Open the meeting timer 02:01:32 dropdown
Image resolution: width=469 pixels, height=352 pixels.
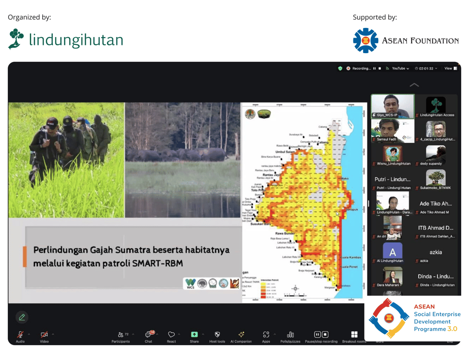click(x=426, y=68)
